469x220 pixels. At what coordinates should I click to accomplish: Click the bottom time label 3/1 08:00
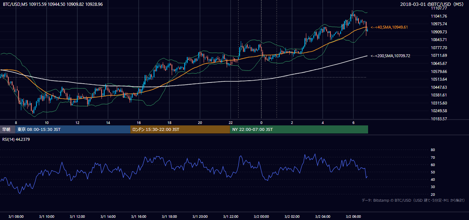click(16, 216)
